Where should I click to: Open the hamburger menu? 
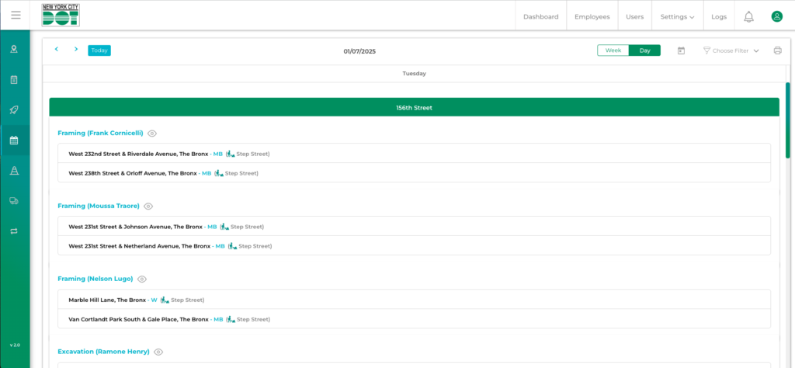click(16, 16)
